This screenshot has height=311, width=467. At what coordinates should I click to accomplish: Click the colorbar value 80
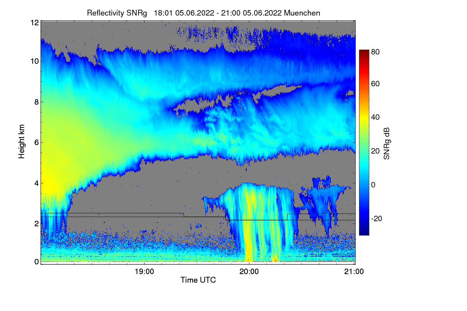(376, 51)
